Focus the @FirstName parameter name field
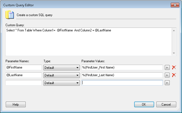182x113 pixels. 24,67
